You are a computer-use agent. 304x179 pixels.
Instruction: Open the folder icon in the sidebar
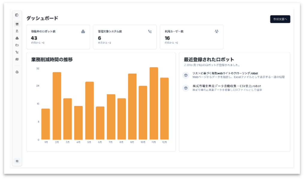pyautogui.click(x=17, y=45)
